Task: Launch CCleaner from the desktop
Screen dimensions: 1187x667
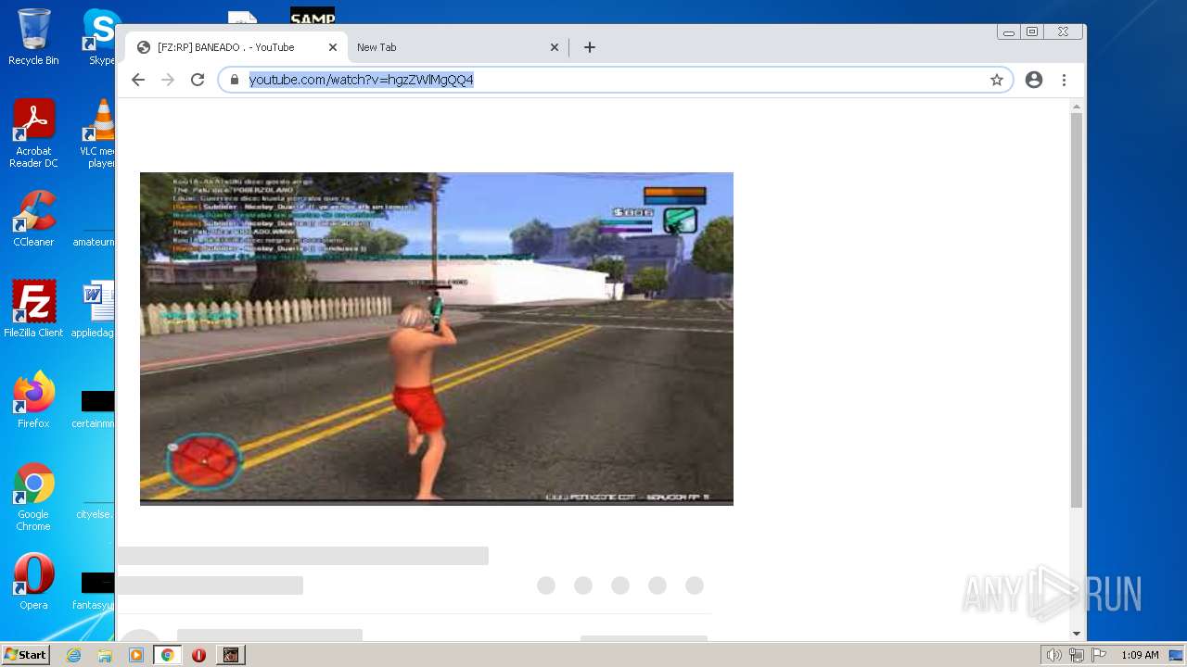Action: (33, 219)
